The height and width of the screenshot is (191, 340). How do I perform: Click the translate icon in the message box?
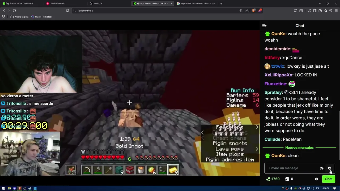tap(322, 168)
